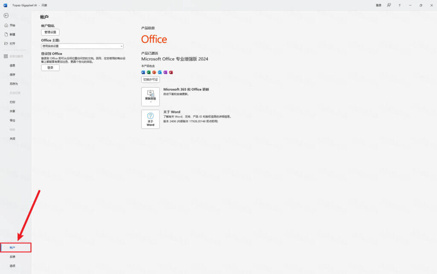Select 新建 new in the sidebar
Viewport: 437px width, 274px height.
(12, 34)
